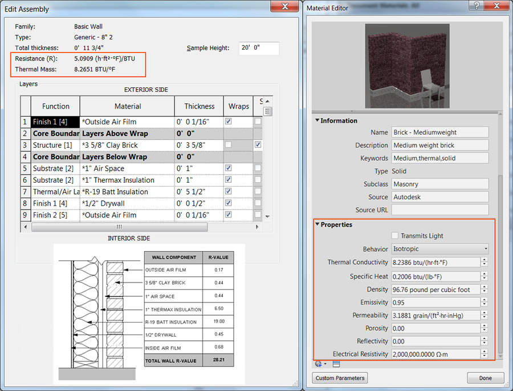Click the Sample Height input field
Screen dimensions: 513x391
coord(259,48)
